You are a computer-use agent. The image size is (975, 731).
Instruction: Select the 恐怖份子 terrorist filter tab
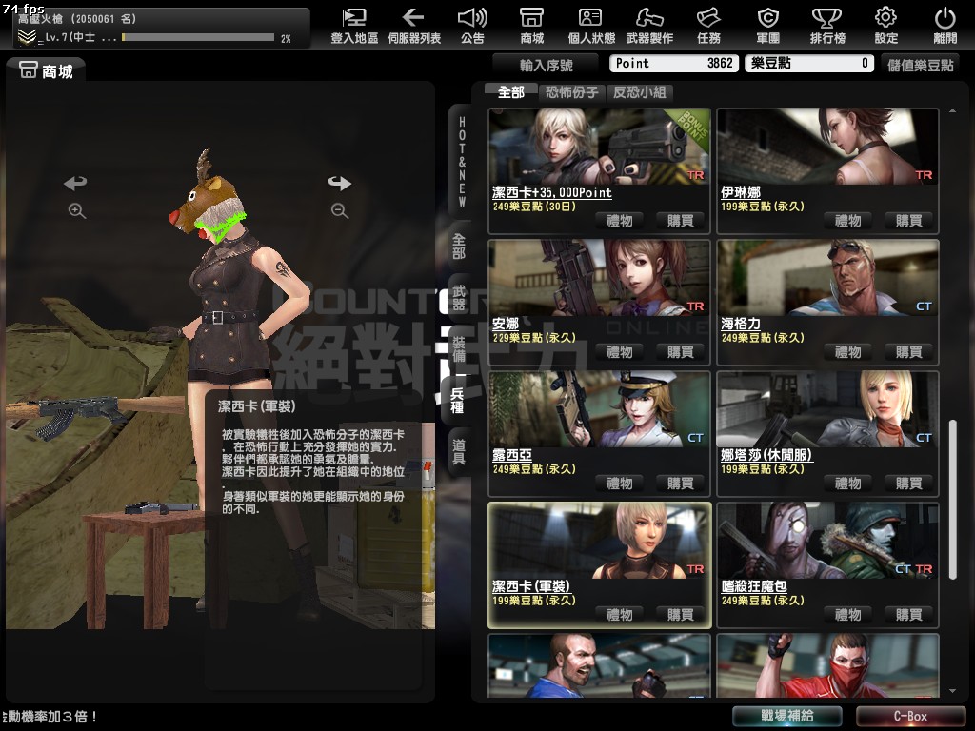click(572, 92)
